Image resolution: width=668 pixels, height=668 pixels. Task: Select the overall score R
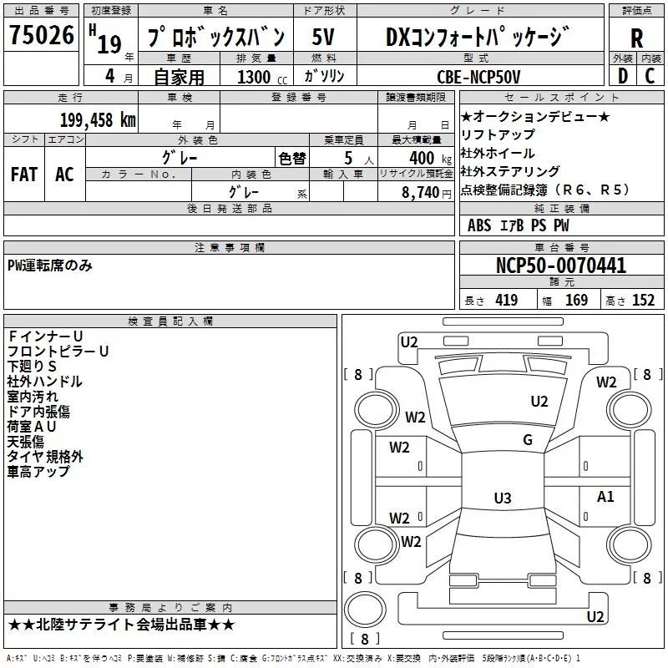tap(637, 38)
